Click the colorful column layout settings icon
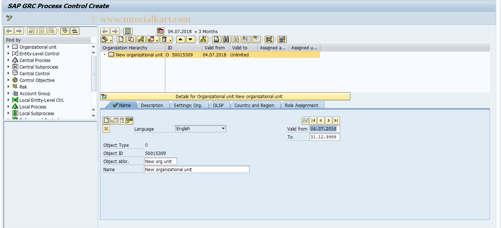The image size is (501, 228). point(282,39)
